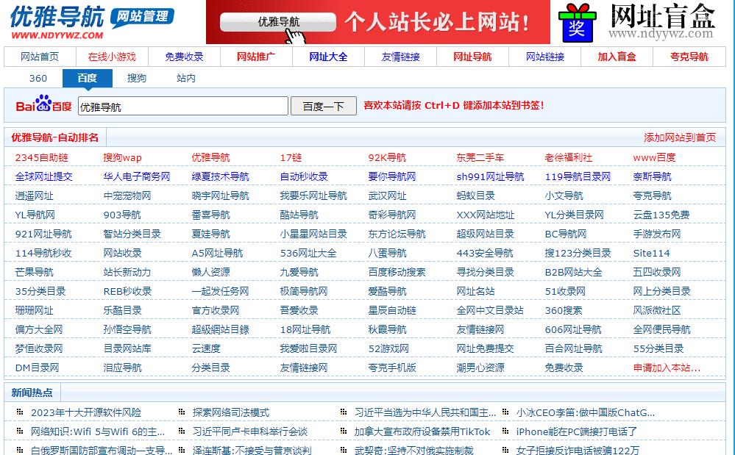Screen dimensions: 735x455
Task: Open 921网址导航 link
Action: click(43, 234)
